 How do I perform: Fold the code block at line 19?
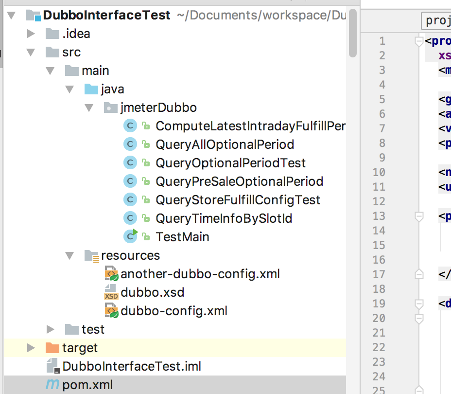click(x=419, y=304)
